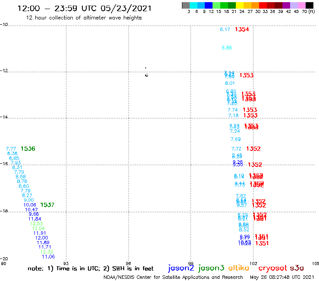Select the cyan legend color swatch
Image resolution: width=319 pixels, height=281 pixels.
point(194,5)
